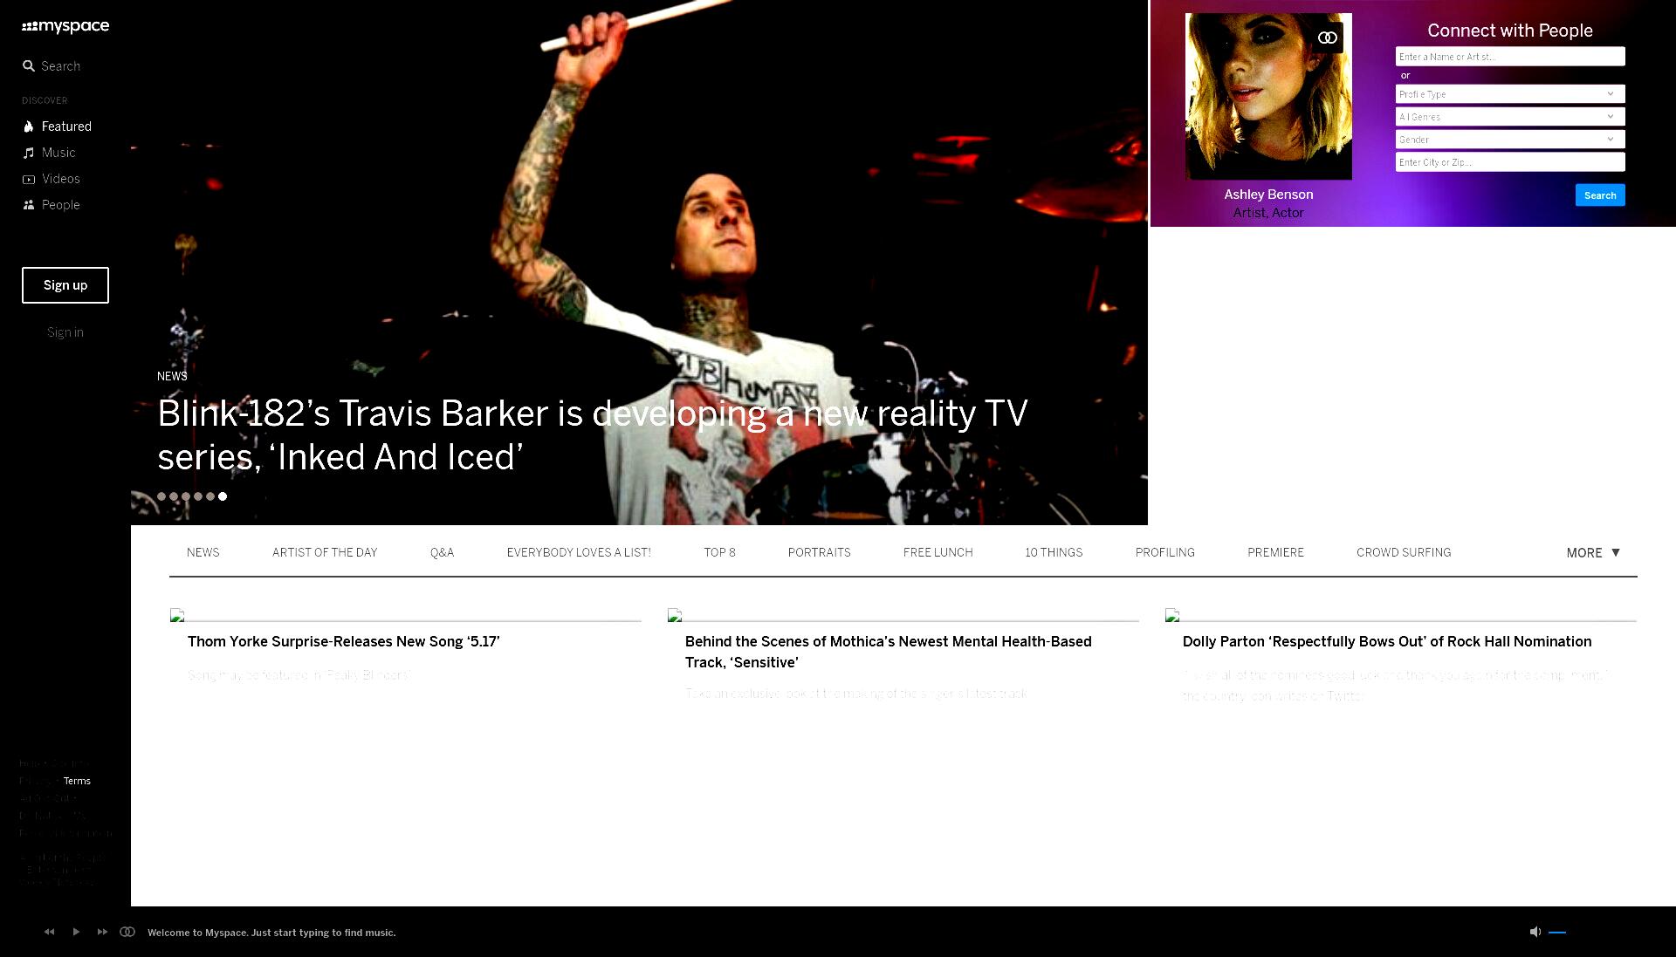The width and height of the screenshot is (1676, 957).
Task: Select the second hero carousel dot
Action: point(174,496)
